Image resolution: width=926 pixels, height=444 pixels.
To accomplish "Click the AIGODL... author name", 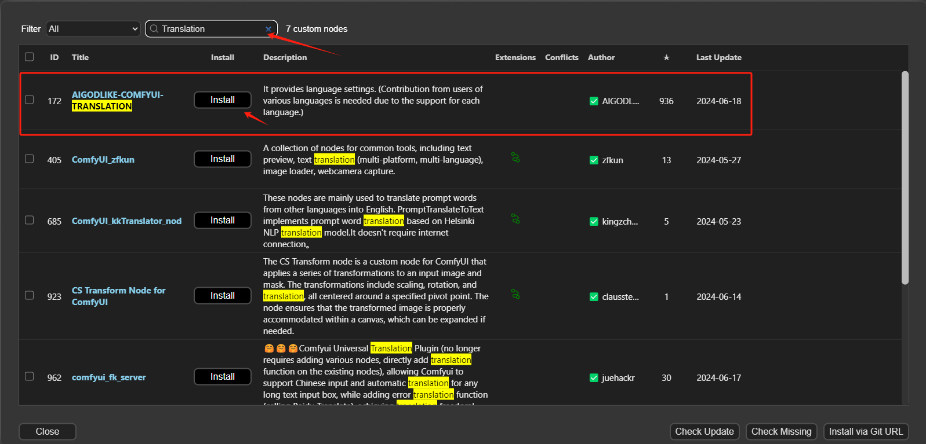I will tap(620, 101).
